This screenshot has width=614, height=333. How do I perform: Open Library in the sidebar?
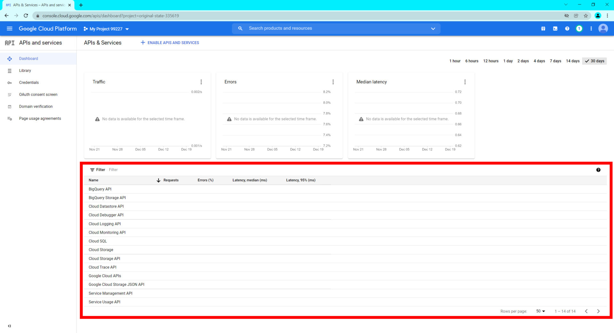click(x=38, y=71)
